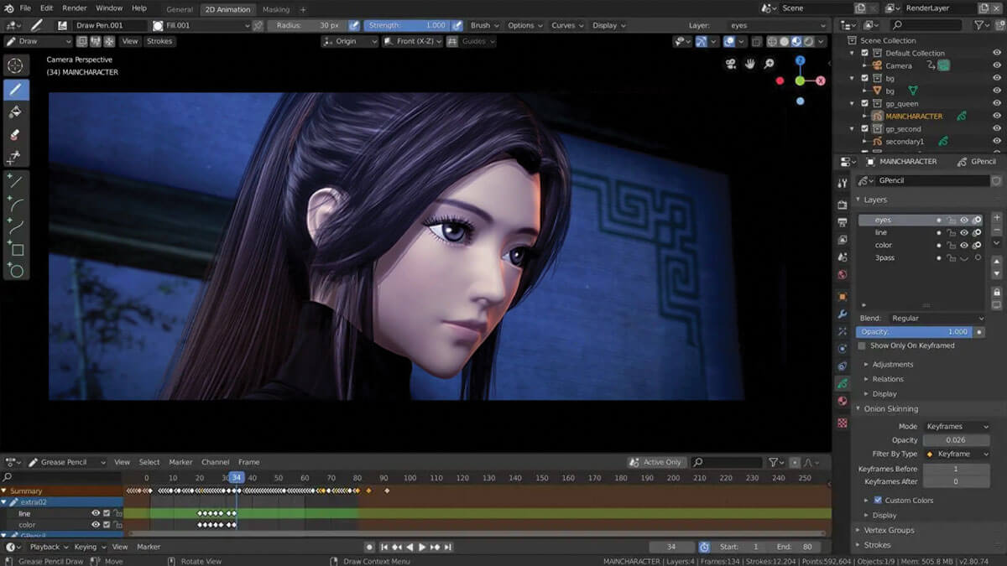Select the Cutter tool
Screen dimensions: 1007x566
click(x=17, y=157)
